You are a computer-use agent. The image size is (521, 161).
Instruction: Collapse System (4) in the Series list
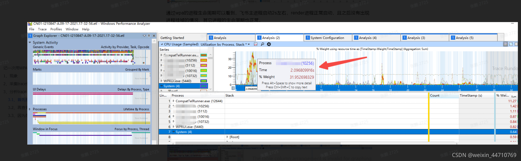[x=162, y=86]
